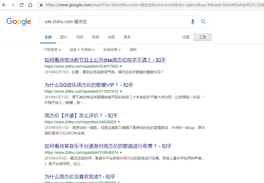The height and width of the screenshot is (183, 264).
Task: Open result 周杰伦【外婆】怎么评价
Action: click(x=81, y=116)
